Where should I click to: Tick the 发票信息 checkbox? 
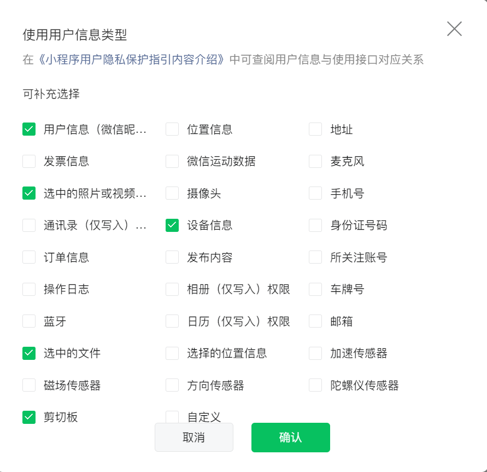click(29, 161)
